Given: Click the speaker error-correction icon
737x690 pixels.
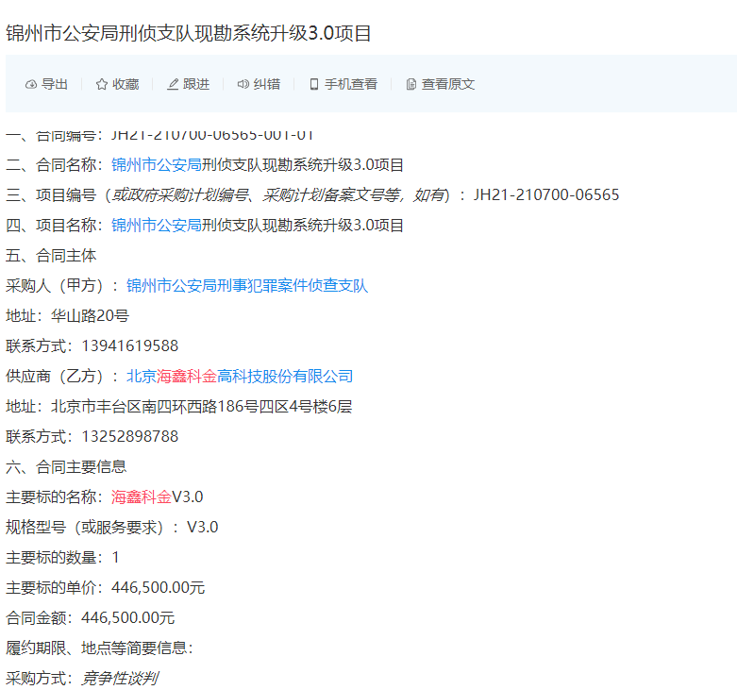Looking at the screenshot, I should click(243, 84).
